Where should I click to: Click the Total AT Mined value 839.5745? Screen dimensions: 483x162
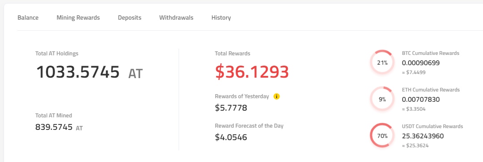[54, 127]
